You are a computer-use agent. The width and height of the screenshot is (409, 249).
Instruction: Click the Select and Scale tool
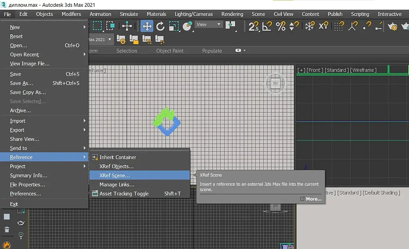pyautogui.click(x=173, y=26)
